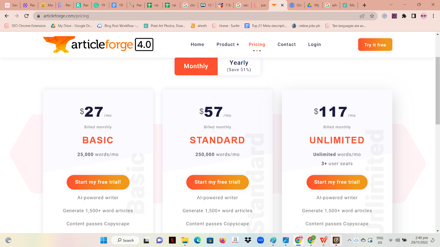Open Top 21 Meta descripti... bookmark
The height and width of the screenshot is (247, 440).
click(x=266, y=26)
